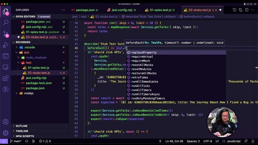Expand the NPM Scripts section
This screenshot has height=145, width=258.
point(40,136)
